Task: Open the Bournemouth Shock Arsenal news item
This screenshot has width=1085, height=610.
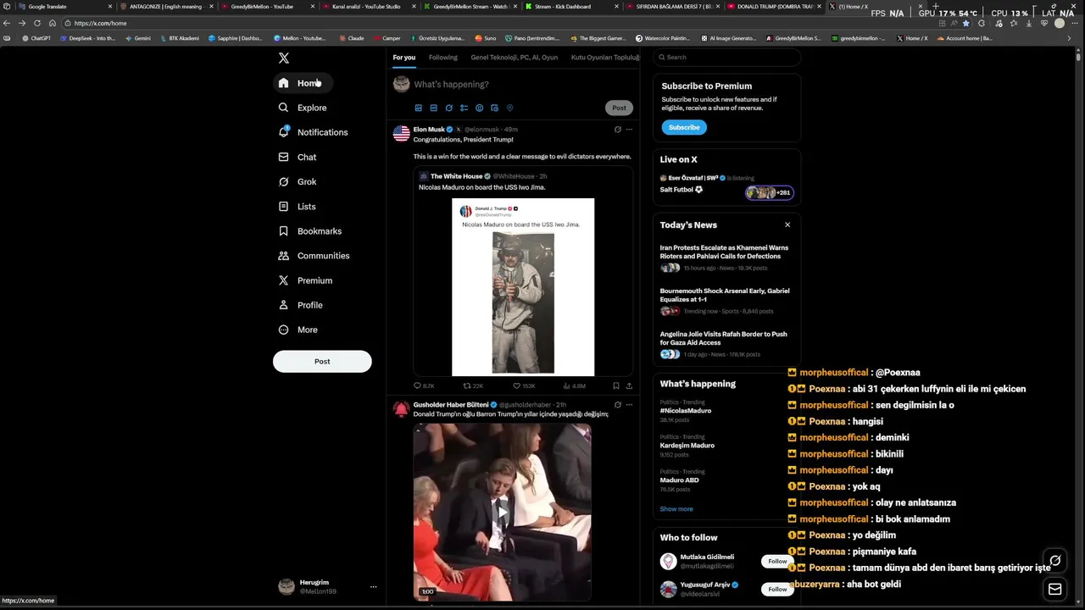Action: (x=726, y=302)
